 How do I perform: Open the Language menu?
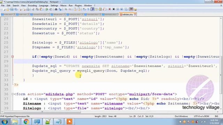coord(44,6)
